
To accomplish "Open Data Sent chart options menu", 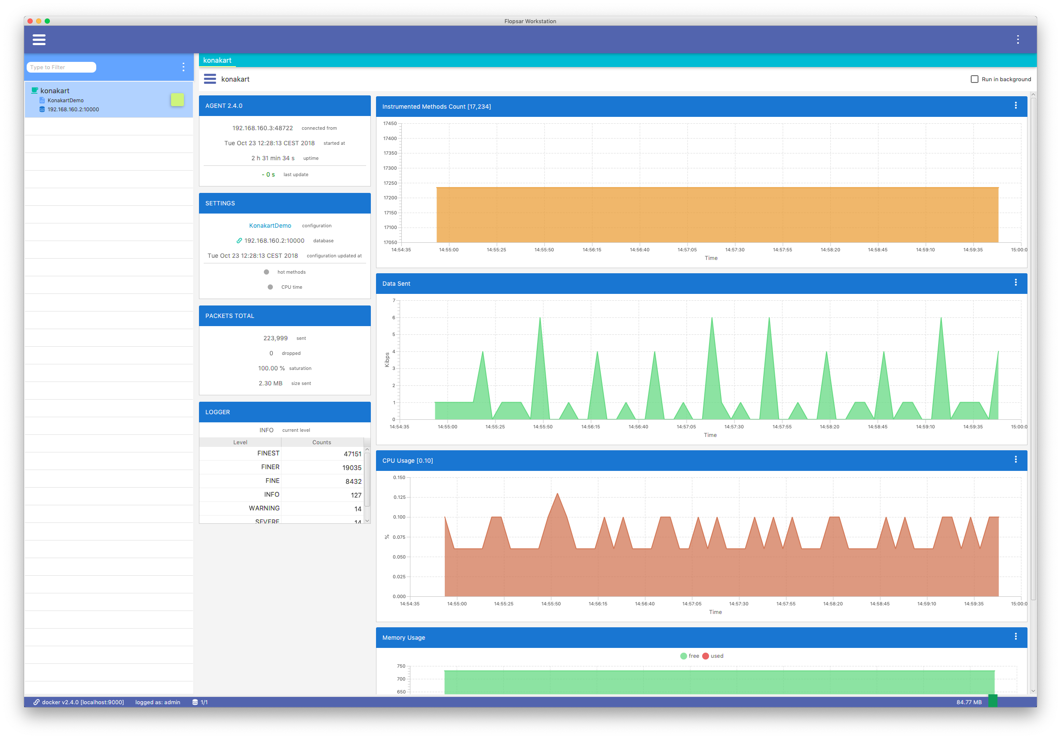I will click(1015, 283).
